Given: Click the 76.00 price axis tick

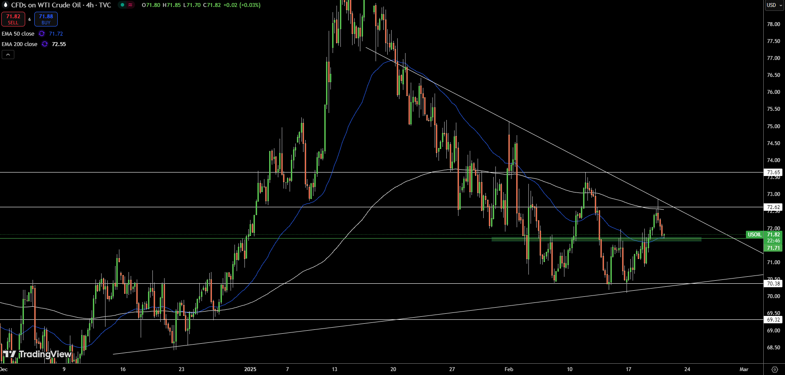Looking at the screenshot, I should coord(773,92).
